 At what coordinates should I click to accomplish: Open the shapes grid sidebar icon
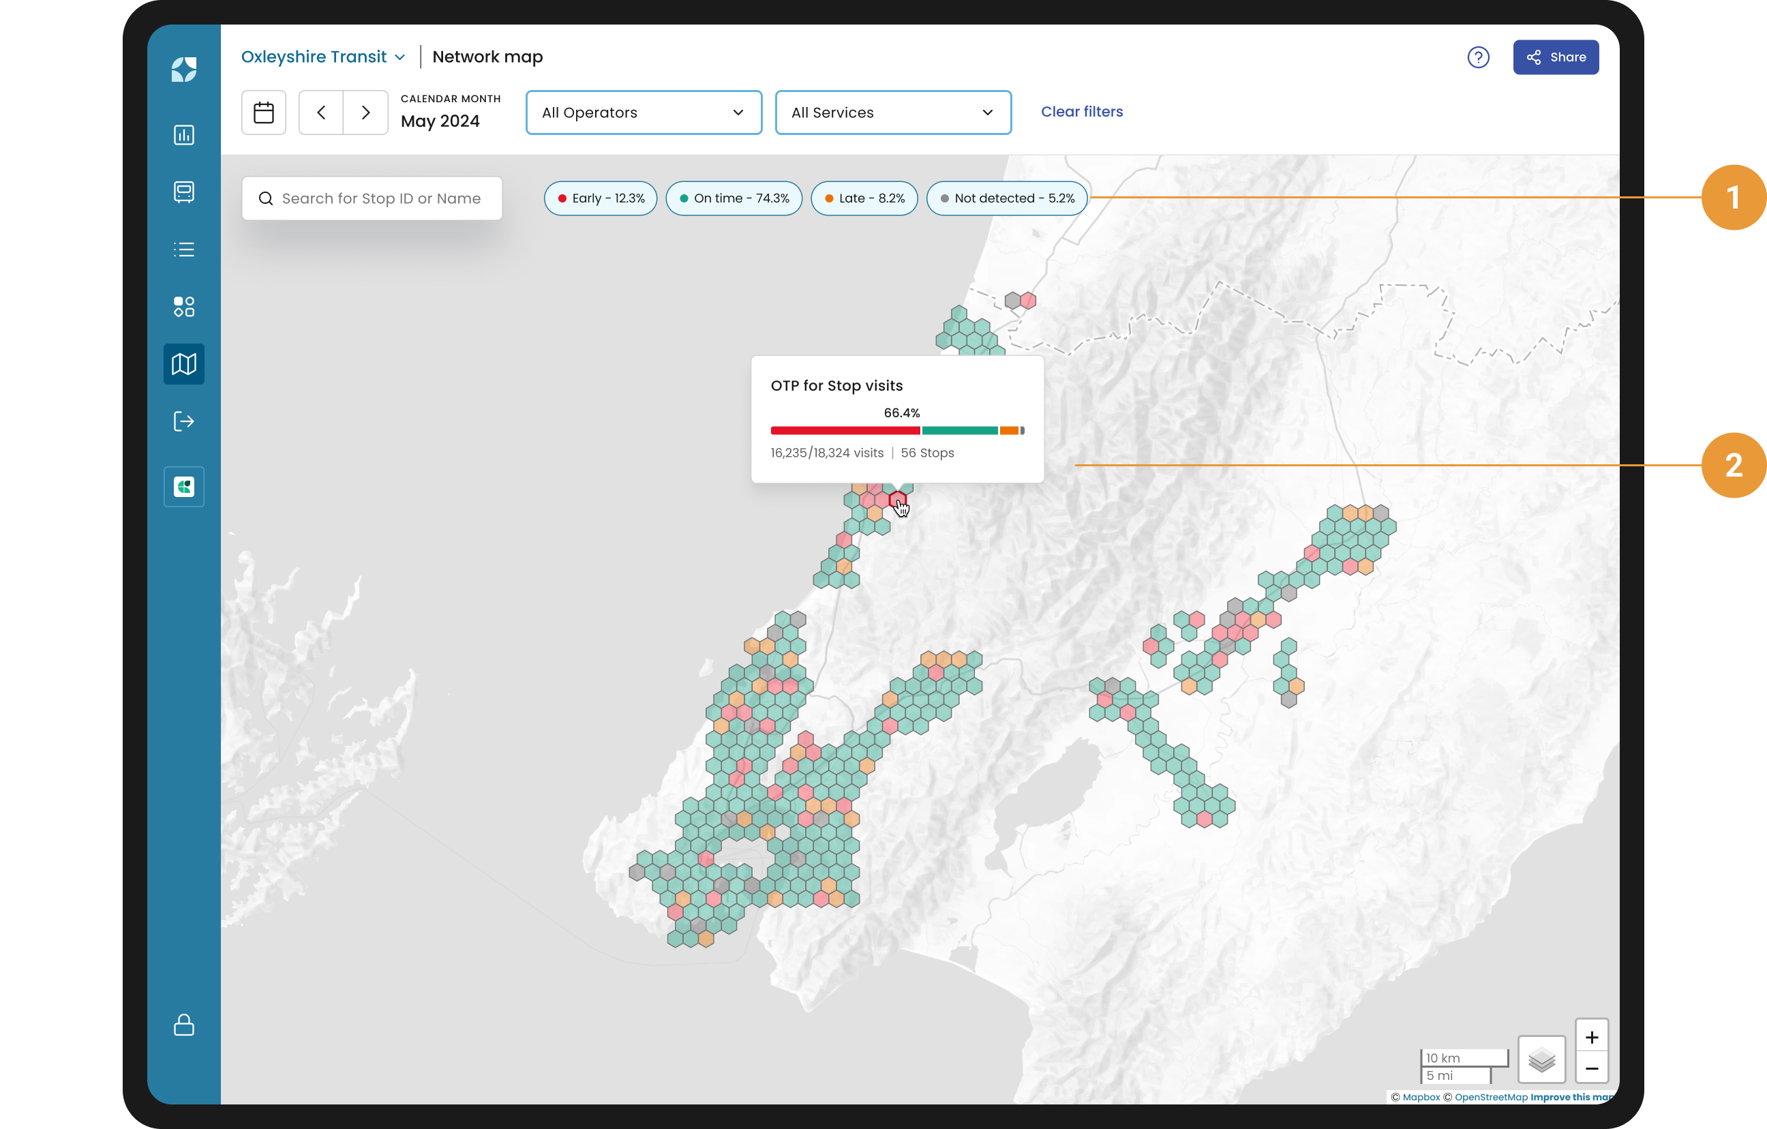[183, 306]
